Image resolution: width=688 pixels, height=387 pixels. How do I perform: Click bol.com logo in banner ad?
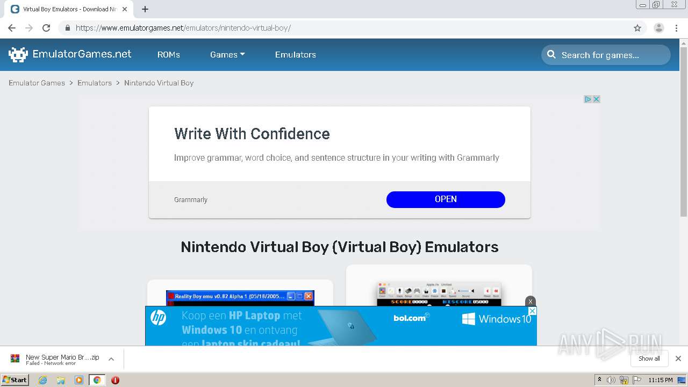point(412,317)
